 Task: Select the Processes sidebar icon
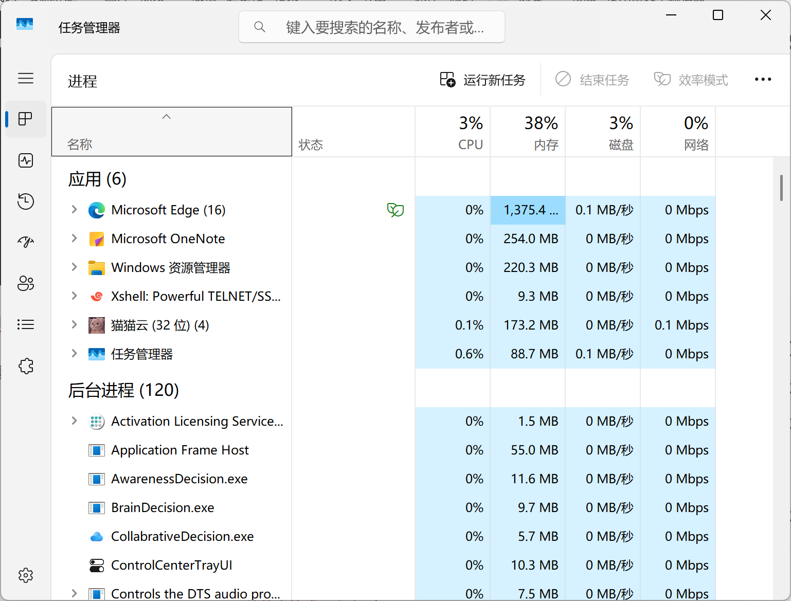pyautogui.click(x=26, y=119)
